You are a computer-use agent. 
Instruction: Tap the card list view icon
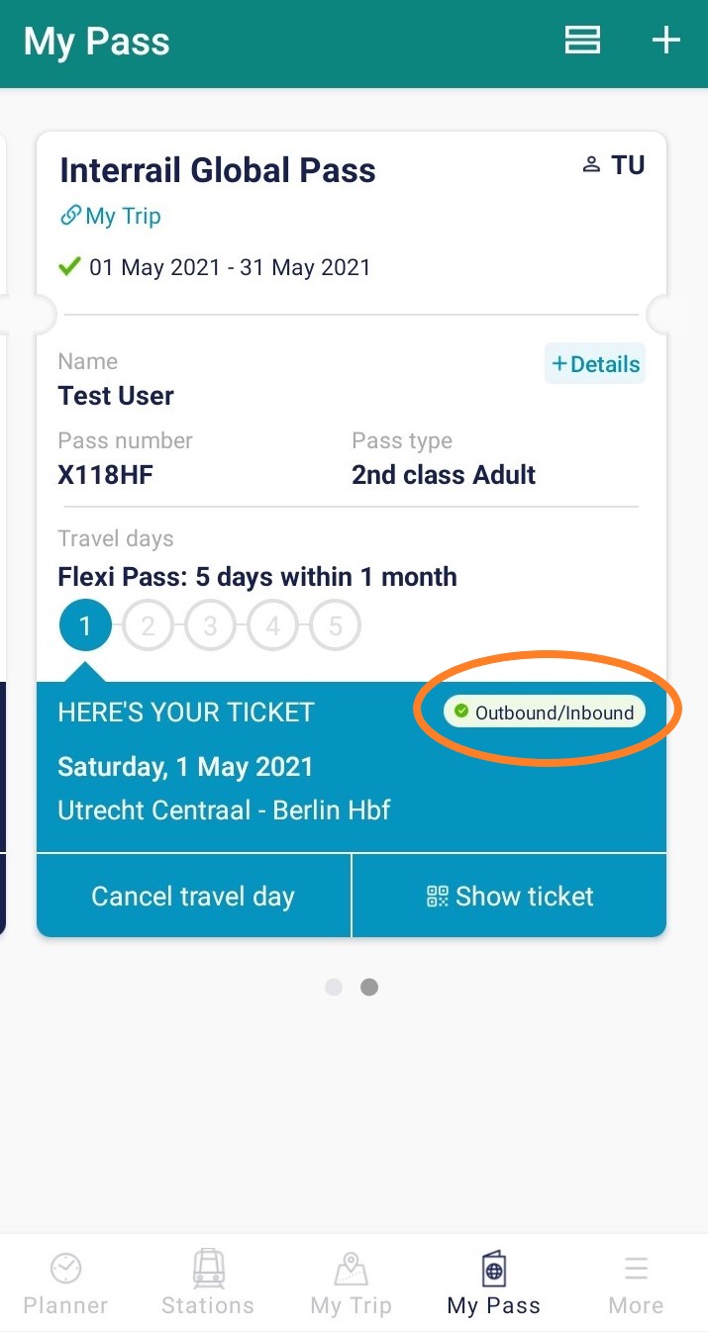point(582,40)
